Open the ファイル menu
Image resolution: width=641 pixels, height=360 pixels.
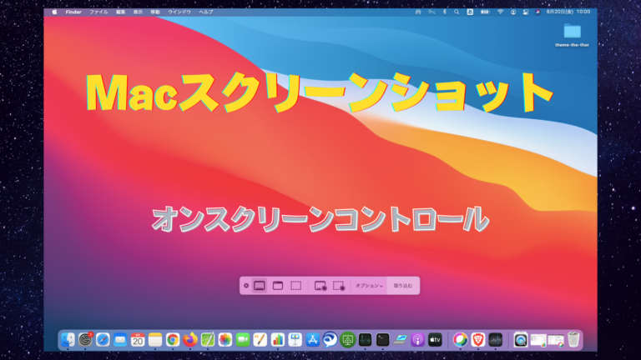(99, 12)
